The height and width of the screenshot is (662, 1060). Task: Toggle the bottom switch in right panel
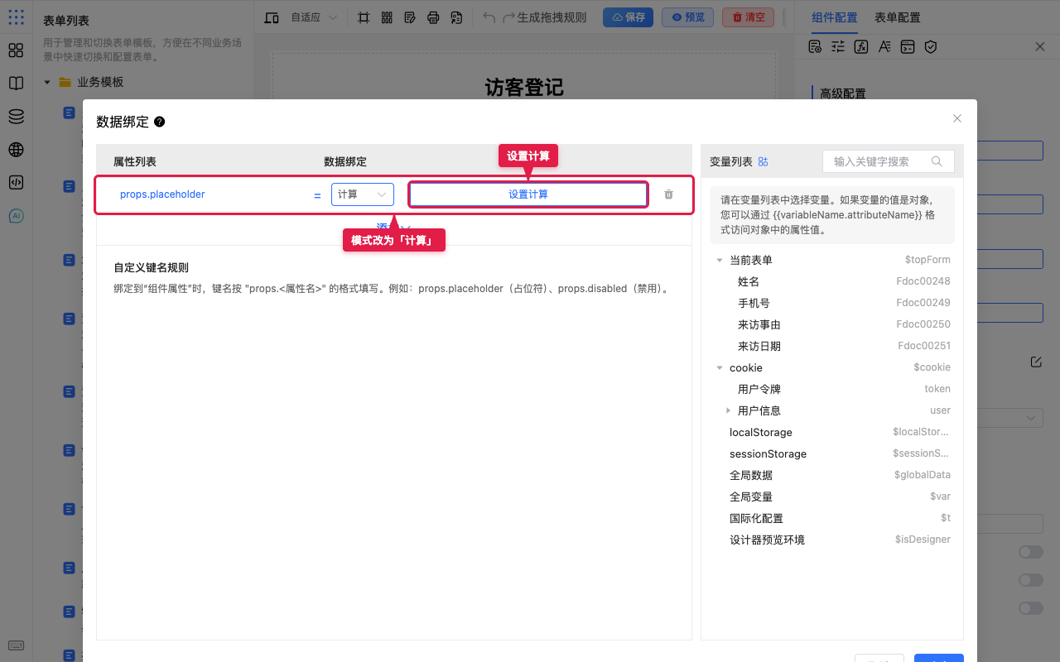1031,608
